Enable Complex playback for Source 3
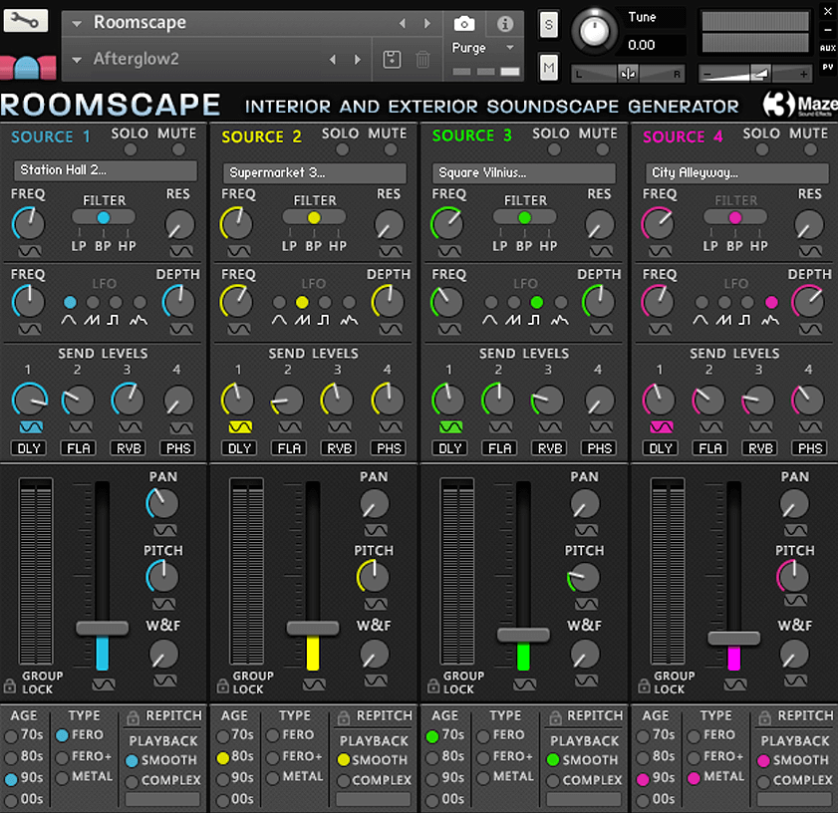The width and height of the screenshot is (838, 813). tap(553, 781)
